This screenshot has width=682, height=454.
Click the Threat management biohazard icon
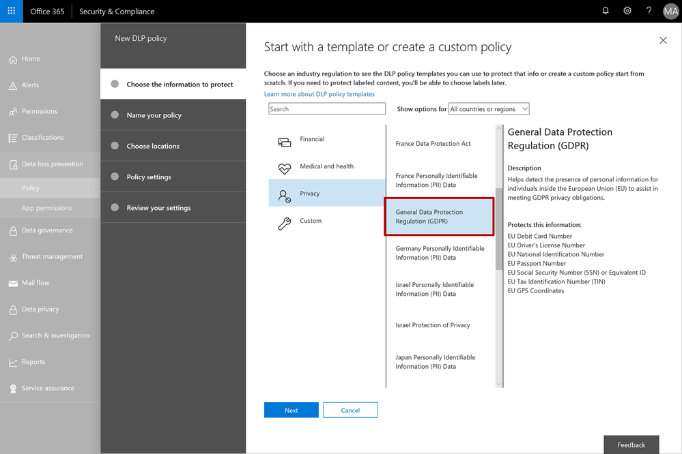point(13,257)
